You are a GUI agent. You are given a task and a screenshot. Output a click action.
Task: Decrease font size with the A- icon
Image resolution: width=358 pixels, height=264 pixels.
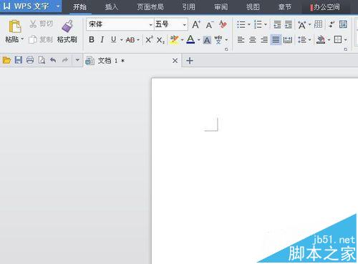pyautogui.click(x=209, y=25)
